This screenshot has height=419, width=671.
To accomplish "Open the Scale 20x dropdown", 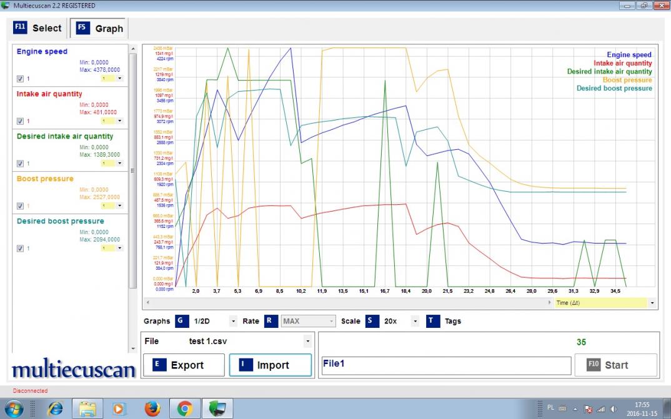I will click(x=415, y=322).
